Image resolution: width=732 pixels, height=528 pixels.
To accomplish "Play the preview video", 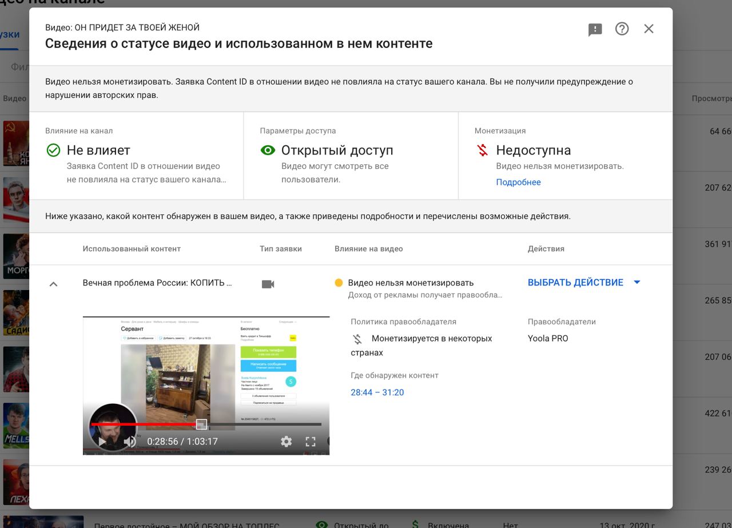I will [102, 442].
